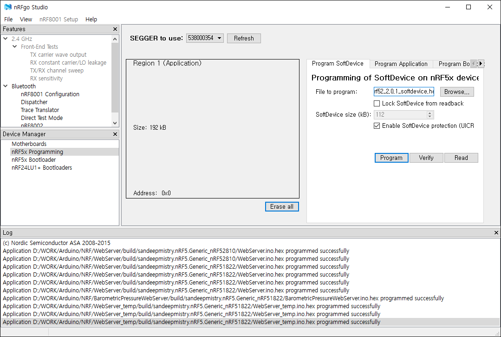Click the nRFgo Studio logo icon
This screenshot has width=501, height=337.
point(8,7)
